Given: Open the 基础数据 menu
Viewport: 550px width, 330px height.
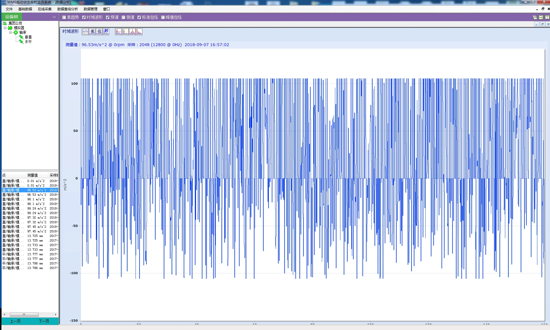Looking at the screenshot, I should click(25, 9).
